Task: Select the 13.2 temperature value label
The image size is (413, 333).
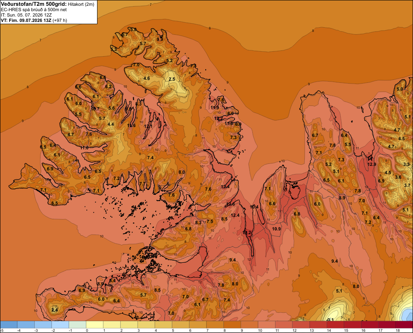Action: point(247,232)
